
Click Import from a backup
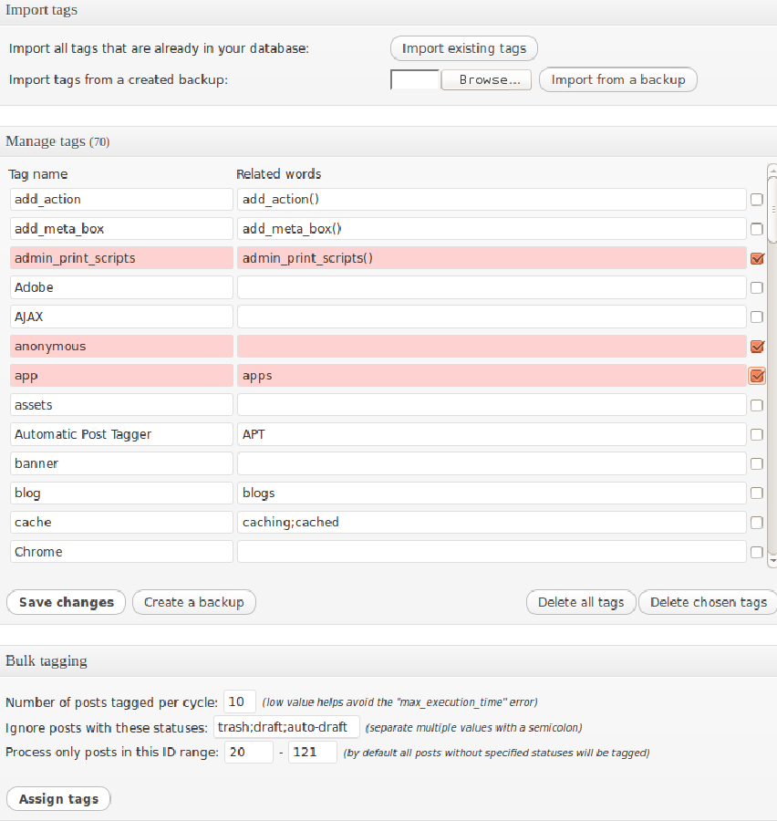(x=617, y=80)
